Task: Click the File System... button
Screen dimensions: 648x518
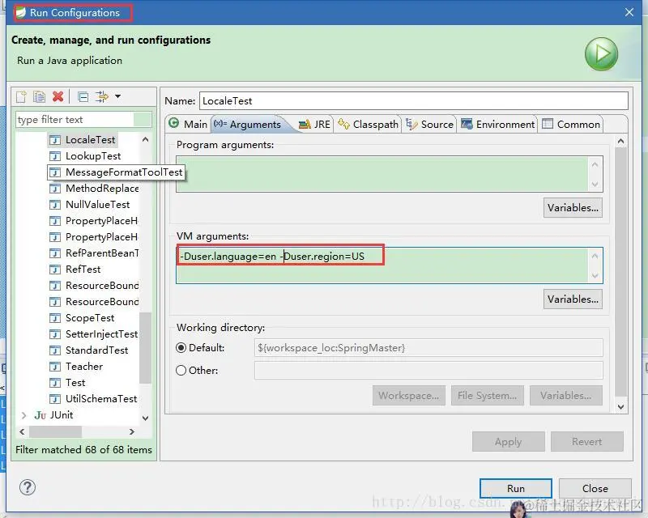Action: [x=488, y=395]
